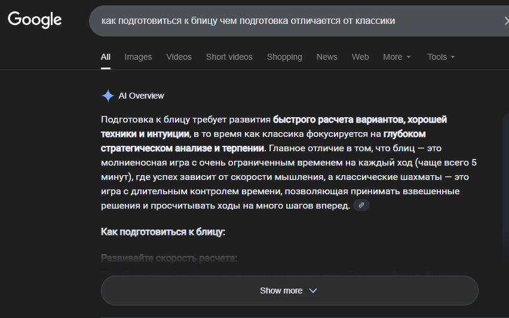Click the AI Overview label
Image resolution: width=509 pixels, height=318 pixels.
[x=141, y=96]
